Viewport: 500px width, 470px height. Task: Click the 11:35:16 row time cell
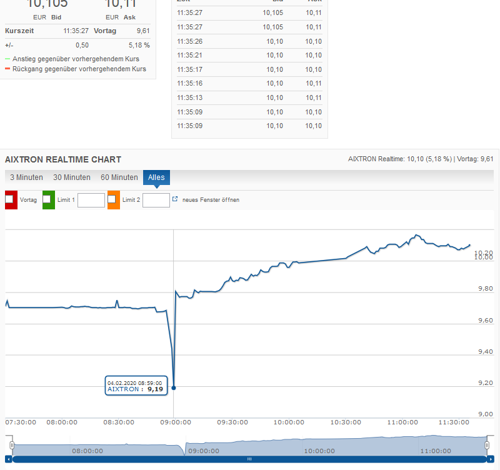(x=190, y=84)
